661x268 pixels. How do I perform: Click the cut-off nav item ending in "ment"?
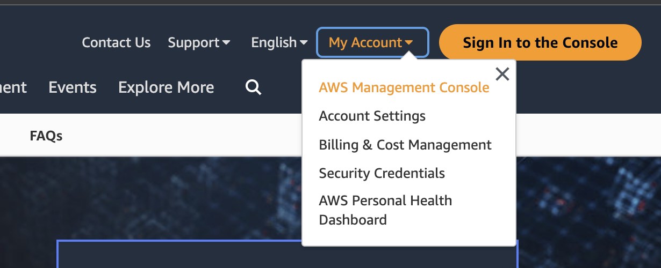pos(13,87)
